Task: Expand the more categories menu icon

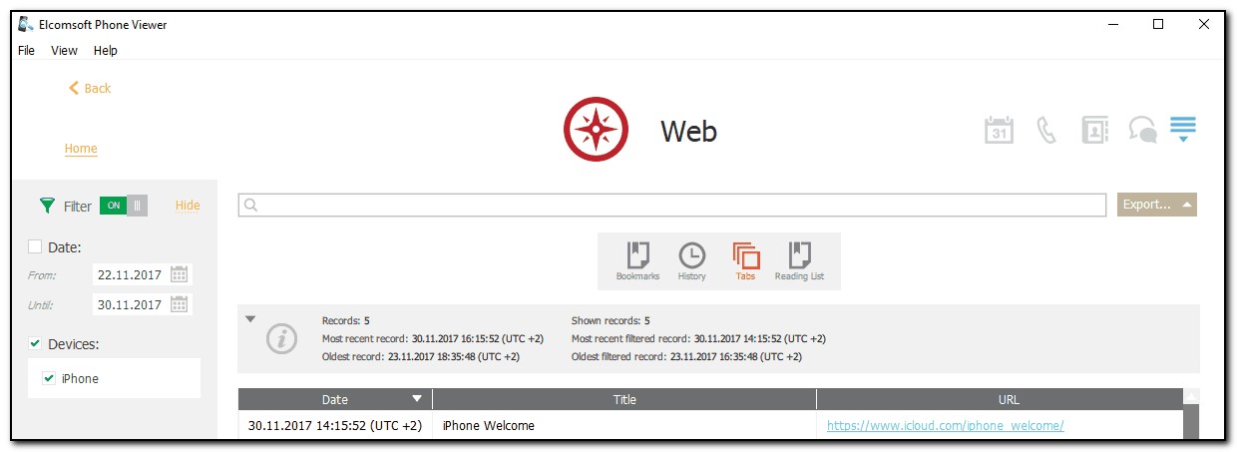Action: coord(1183,130)
